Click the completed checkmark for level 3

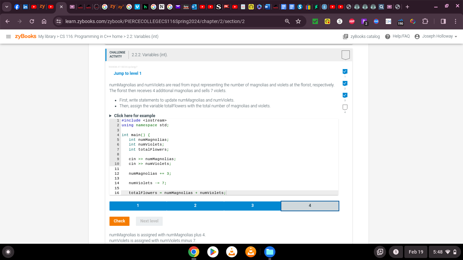click(x=345, y=95)
